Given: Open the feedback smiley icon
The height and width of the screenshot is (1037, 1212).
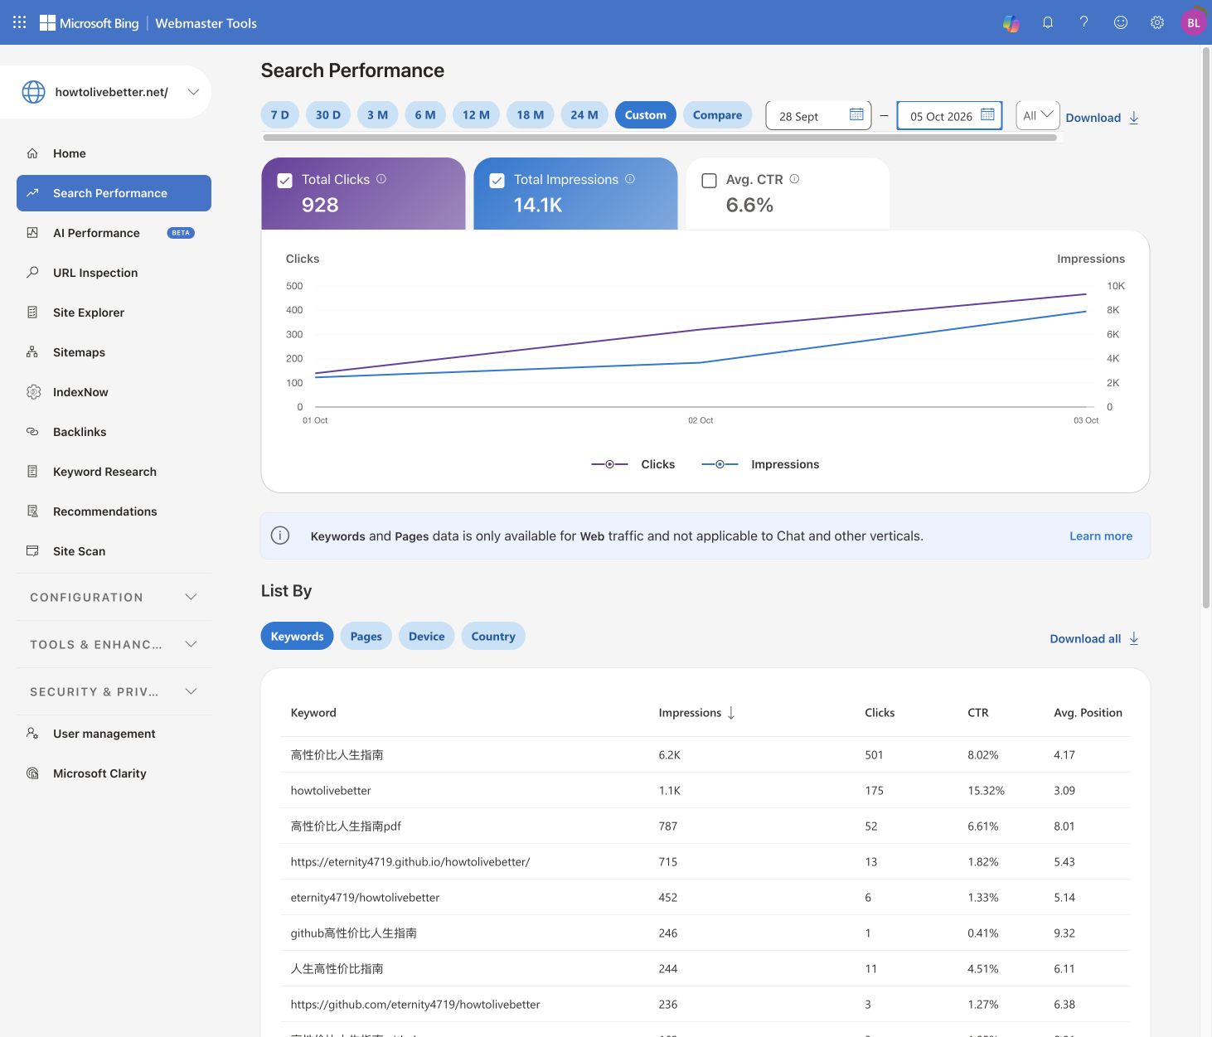Looking at the screenshot, I should [x=1121, y=23].
